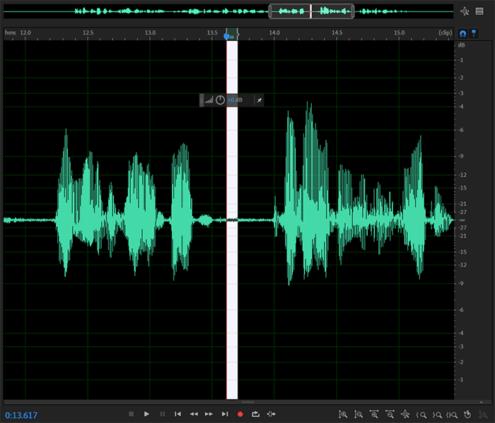The width and height of the screenshot is (495, 423).
Task: Pin the floating gain HUD
Action: [259, 100]
